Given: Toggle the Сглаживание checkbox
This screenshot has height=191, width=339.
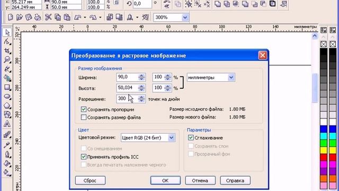Looking at the screenshot, I should (191, 138).
